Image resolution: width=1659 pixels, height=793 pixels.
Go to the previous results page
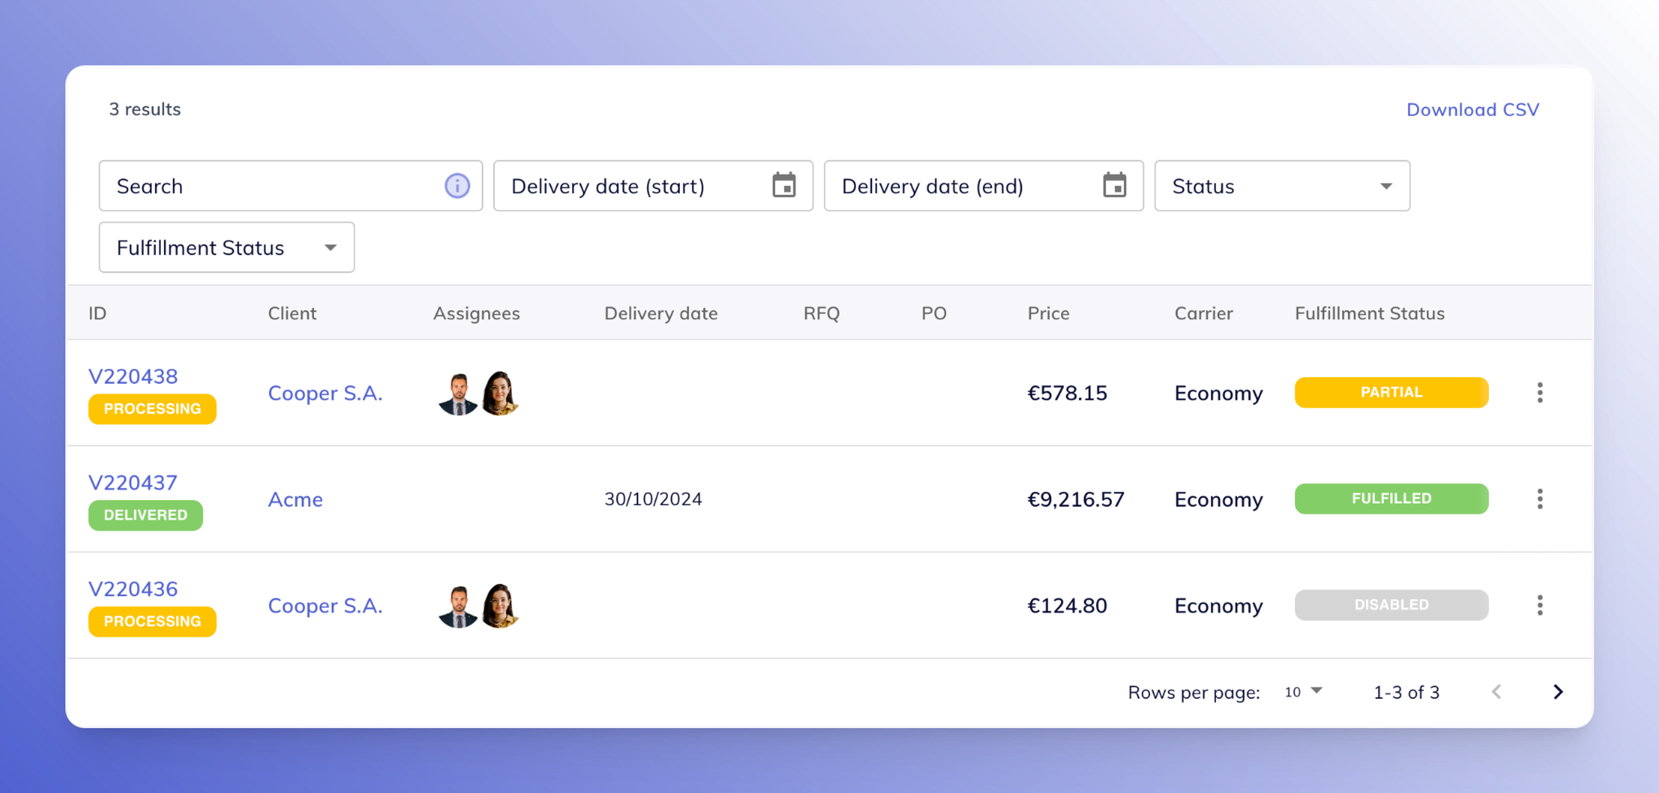pos(1496,692)
